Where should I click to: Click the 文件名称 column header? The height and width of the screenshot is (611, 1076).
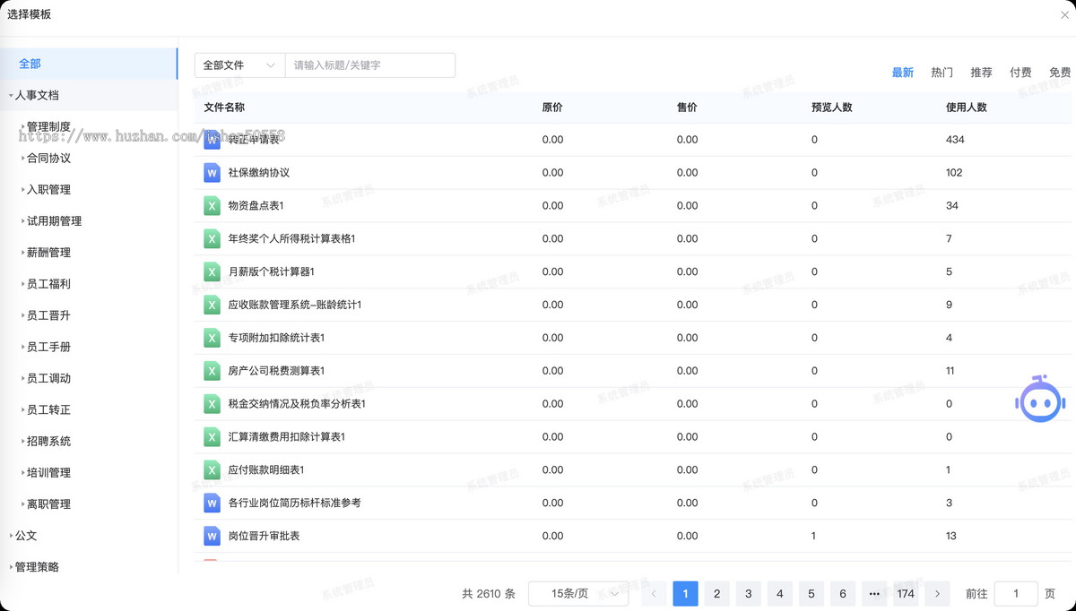tap(224, 108)
